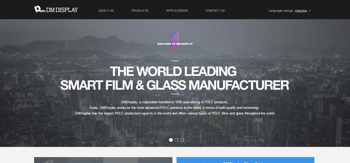Open the CONTACT US page
The width and height of the screenshot is (350, 163).
click(215, 11)
